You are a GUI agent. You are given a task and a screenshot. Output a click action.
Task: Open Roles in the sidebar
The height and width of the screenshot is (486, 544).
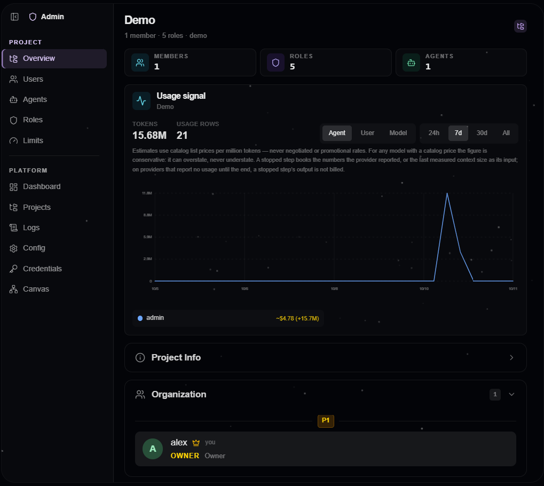point(54,120)
